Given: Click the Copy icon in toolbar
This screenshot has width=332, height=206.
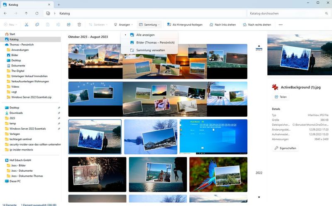Looking at the screenshot, I should pos(37,25).
